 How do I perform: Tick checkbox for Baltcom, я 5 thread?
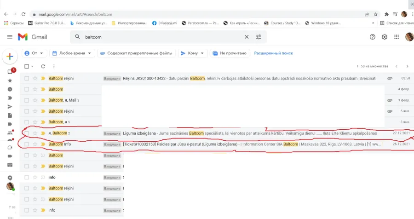(27, 122)
